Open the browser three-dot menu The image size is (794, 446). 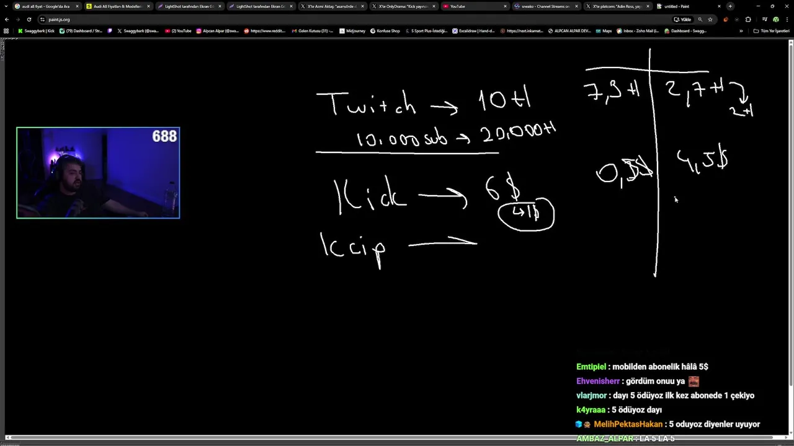coord(787,19)
